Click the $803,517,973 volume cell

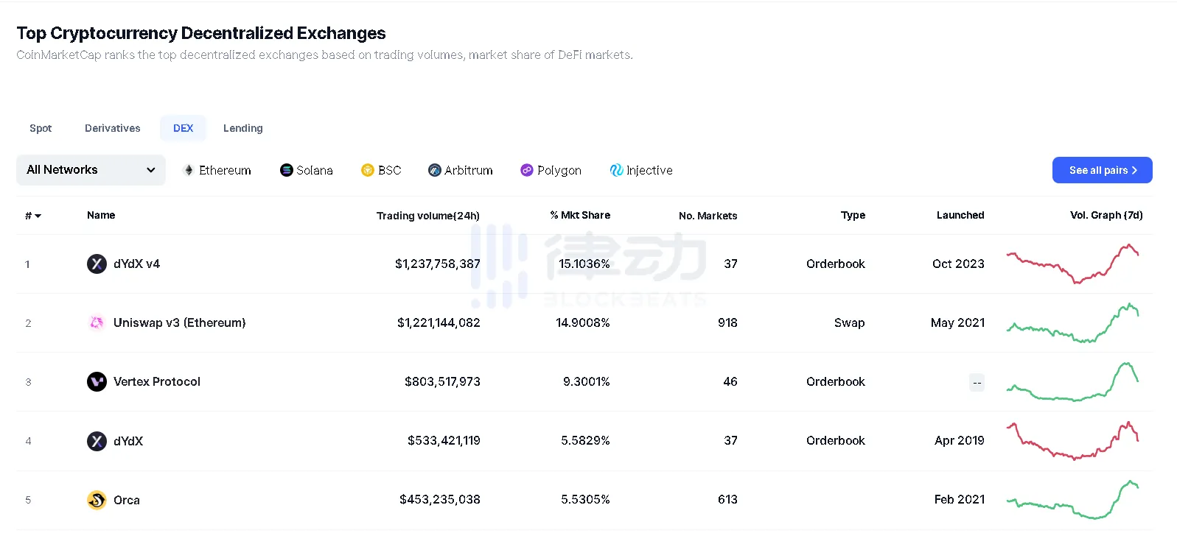(442, 381)
